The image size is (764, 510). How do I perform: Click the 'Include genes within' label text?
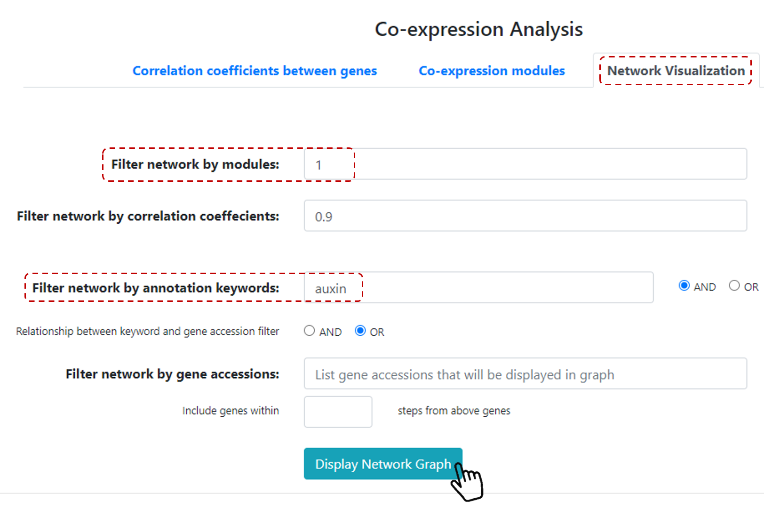231,411
